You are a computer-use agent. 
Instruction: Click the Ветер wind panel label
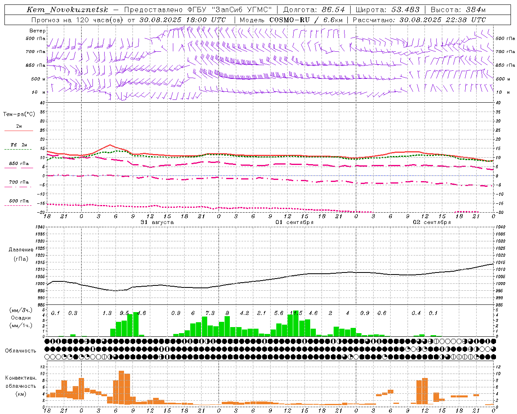point(38,31)
